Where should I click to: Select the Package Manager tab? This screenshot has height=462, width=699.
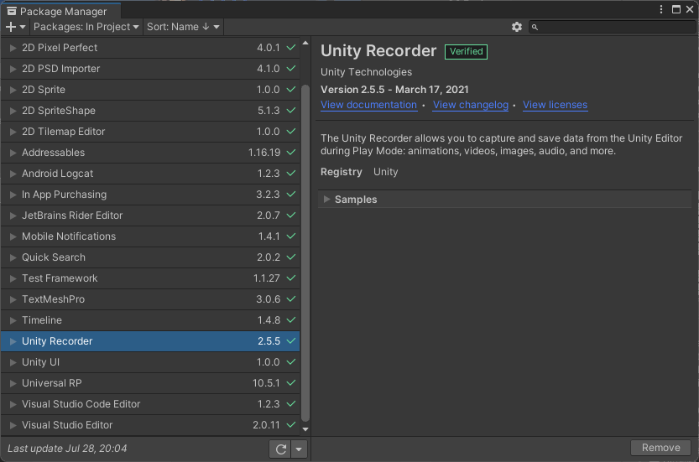click(60, 11)
